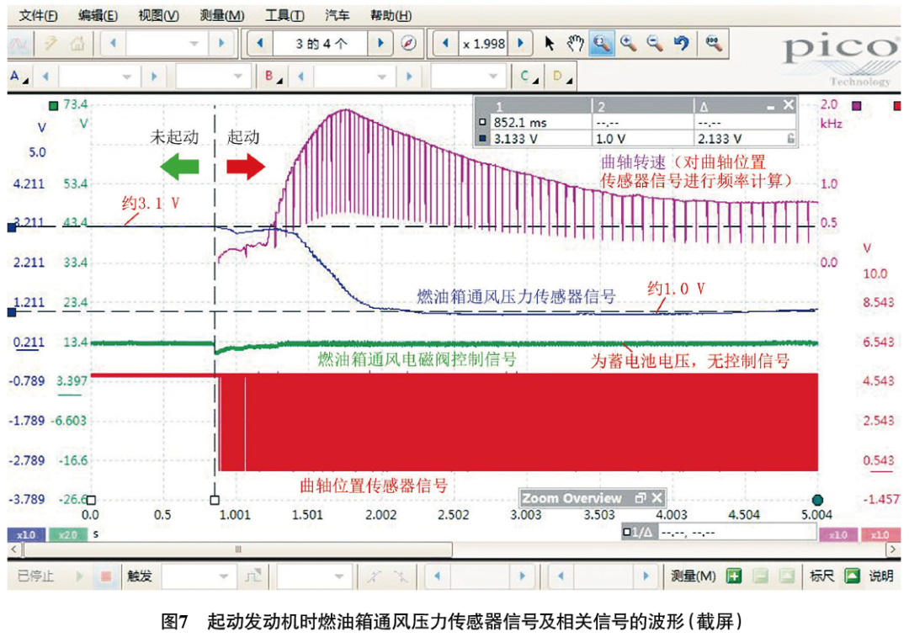
Task: Open the 测量(M) menu
Action: point(222,16)
